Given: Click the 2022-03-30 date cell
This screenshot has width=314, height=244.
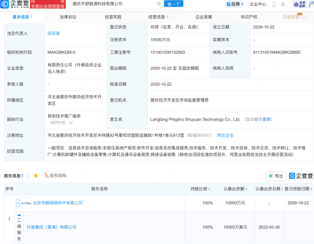Looking at the screenshot, I should (270, 227).
